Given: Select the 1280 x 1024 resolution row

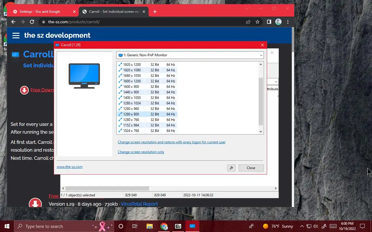Looking at the screenshot, I should 147,103.
